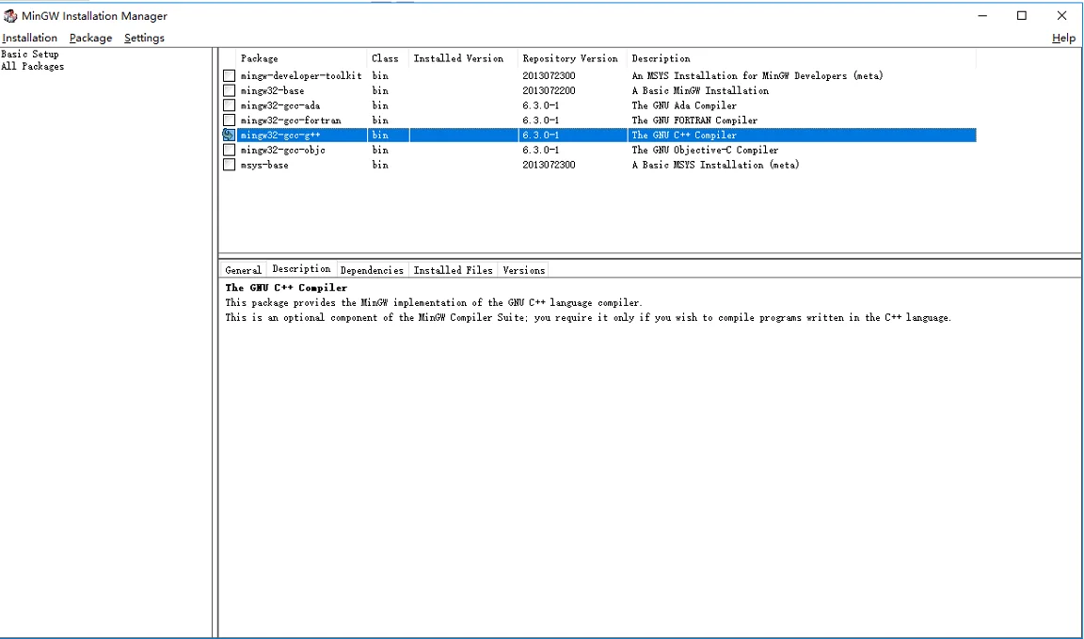1084x639 pixels.
Task: Show the Dependencies tab
Action: (x=372, y=270)
